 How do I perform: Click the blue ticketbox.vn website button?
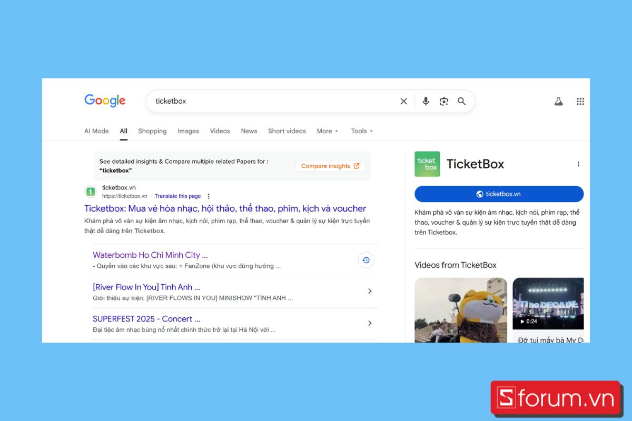point(499,194)
